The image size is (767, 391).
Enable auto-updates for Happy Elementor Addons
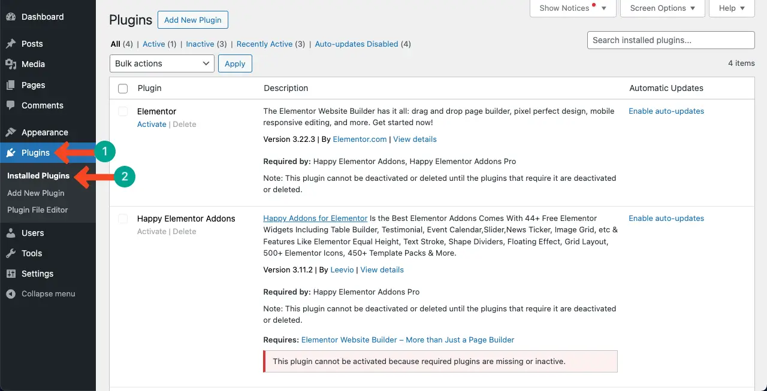(x=666, y=219)
